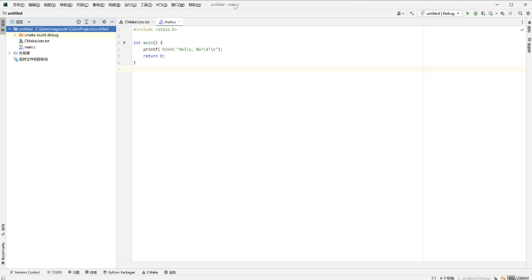Screen dimensions: 532x280
Task: Start debugging with the bug icon
Action: [476, 13]
